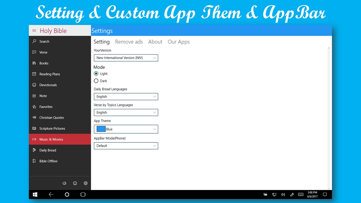Viewport: 361px width, 203px height.
Task: Open Christian Quotes in sidebar
Action: pyautogui.click(x=60, y=118)
